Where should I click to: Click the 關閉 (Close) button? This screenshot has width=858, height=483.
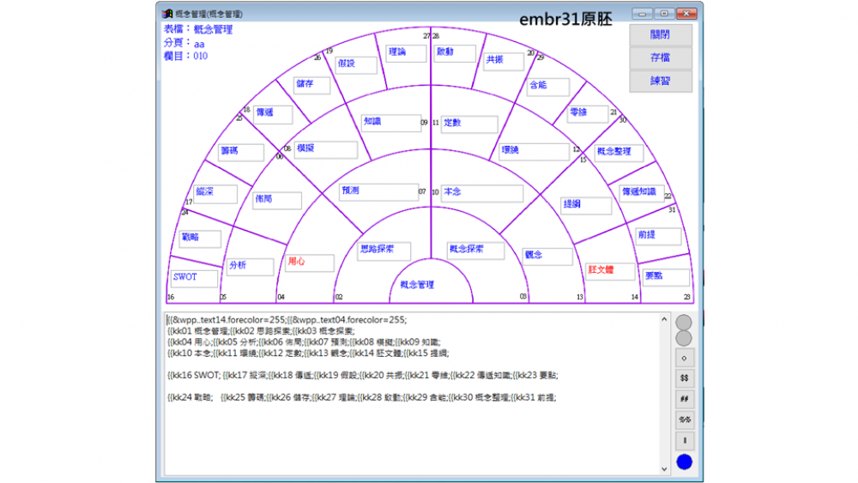pos(660,35)
